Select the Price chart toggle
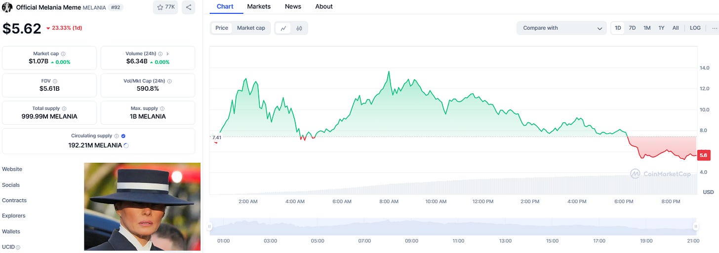The width and height of the screenshot is (719, 253). coord(222,28)
